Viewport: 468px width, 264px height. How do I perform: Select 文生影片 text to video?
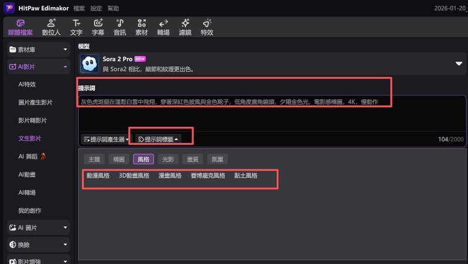coord(29,138)
